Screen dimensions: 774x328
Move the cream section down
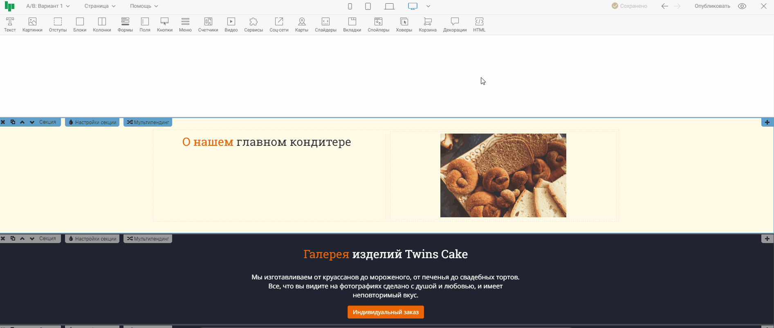(x=32, y=122)
